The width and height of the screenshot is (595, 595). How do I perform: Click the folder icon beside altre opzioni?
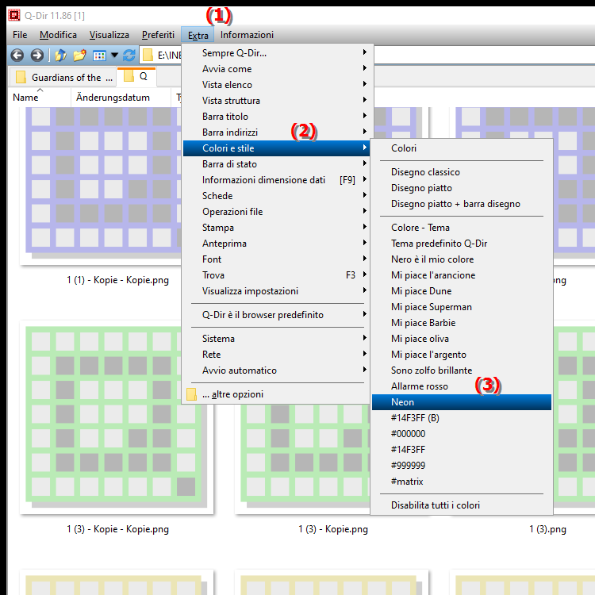192,394
